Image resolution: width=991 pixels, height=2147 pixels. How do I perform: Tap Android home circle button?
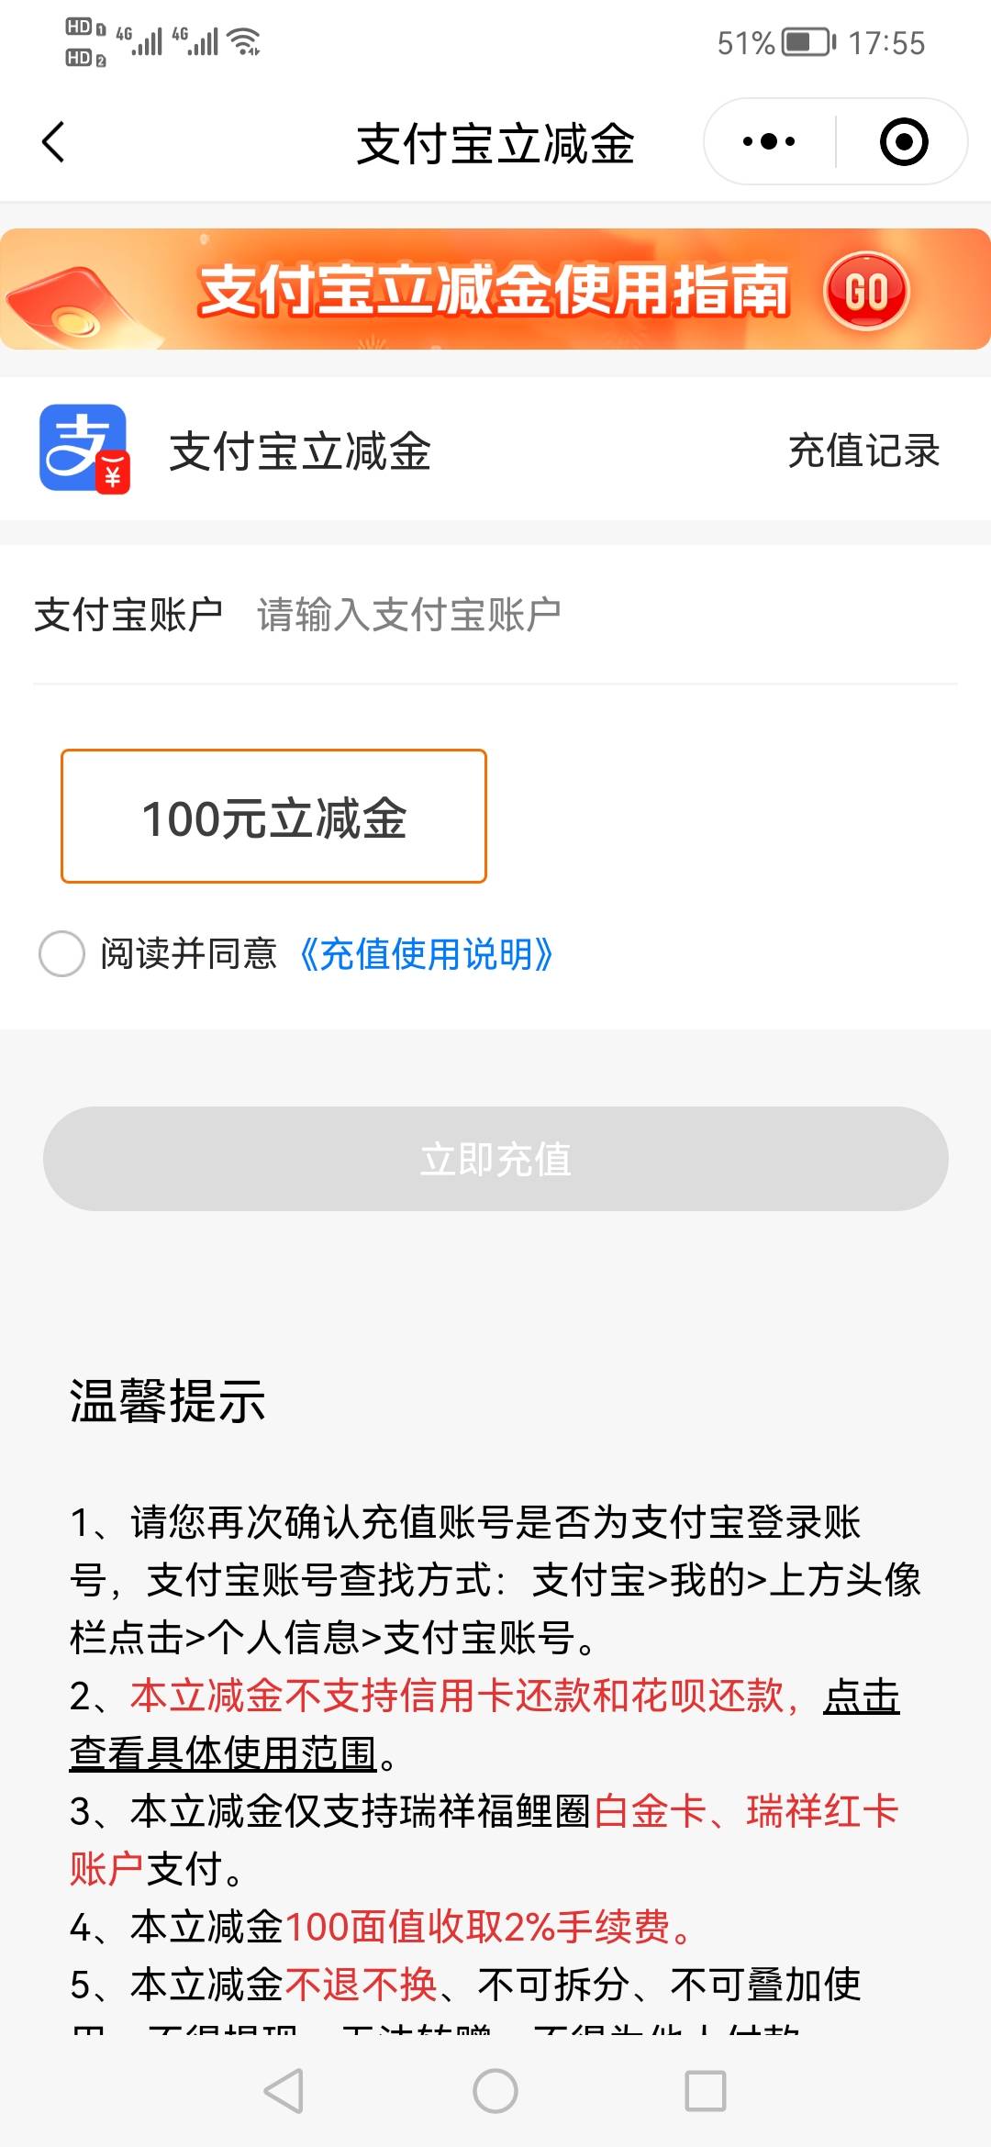point(495,2091)
